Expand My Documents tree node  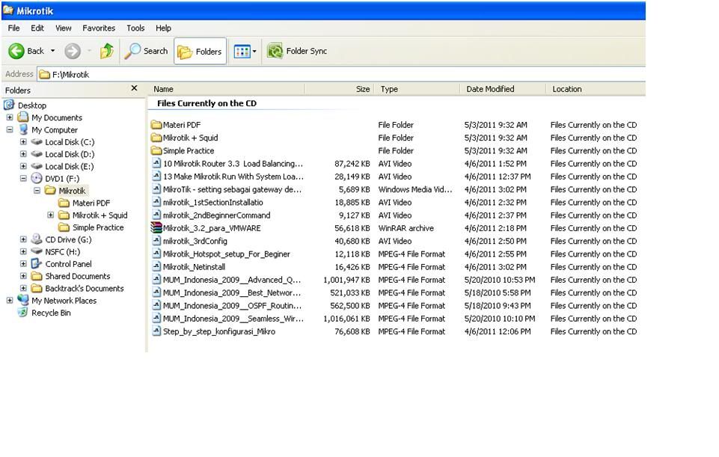(x=10, y=117)
